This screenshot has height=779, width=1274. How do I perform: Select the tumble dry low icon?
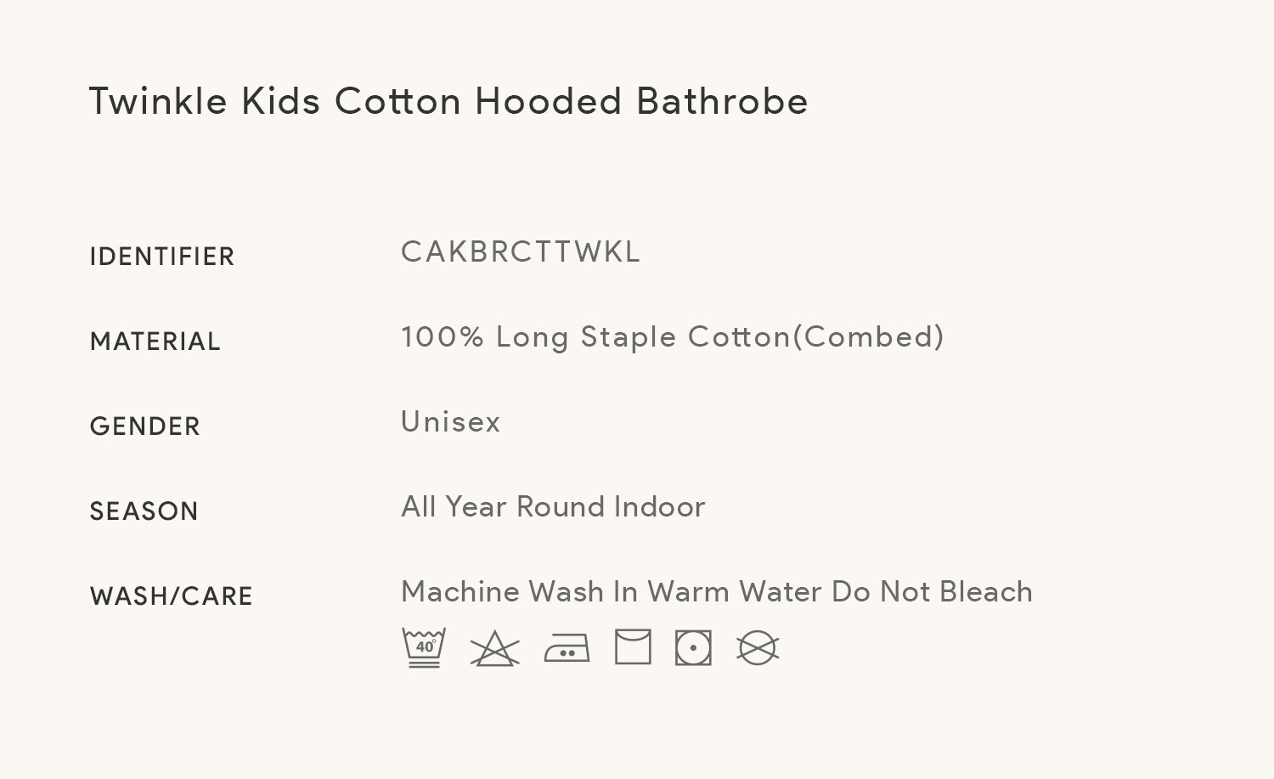point(693,648)
